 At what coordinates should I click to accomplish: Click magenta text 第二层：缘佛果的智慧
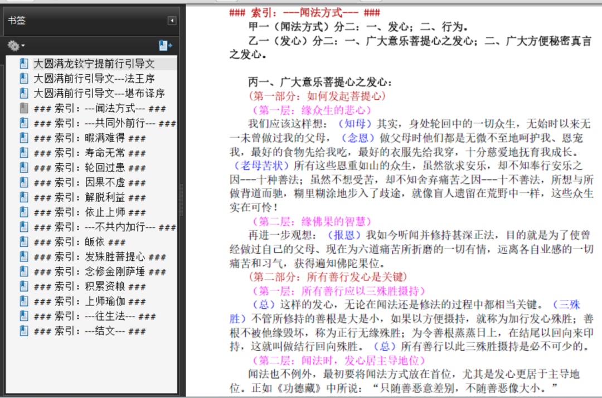pos(312,221)
